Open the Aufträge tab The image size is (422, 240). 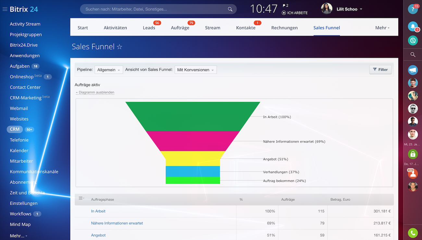[180, 28]
